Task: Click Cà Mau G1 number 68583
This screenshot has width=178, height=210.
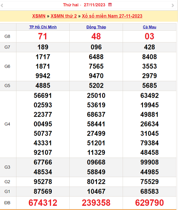Action: pyautogui.click(x=149, y=192)
